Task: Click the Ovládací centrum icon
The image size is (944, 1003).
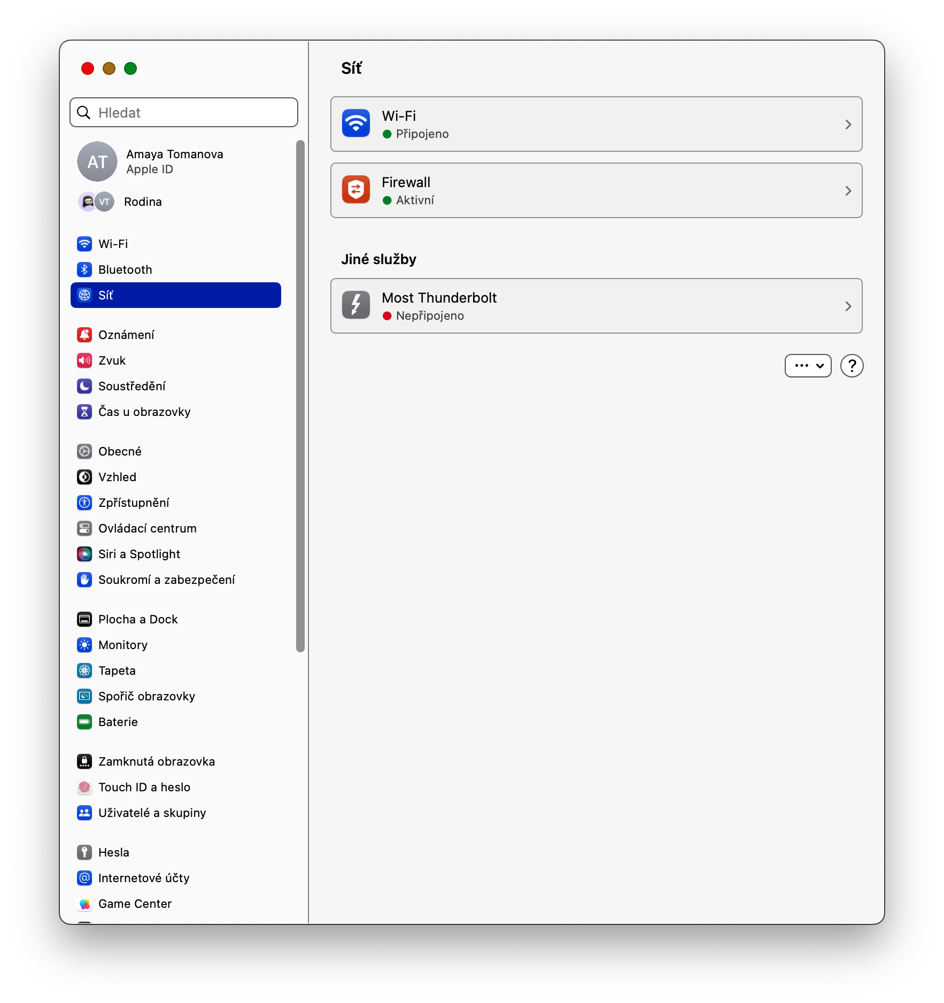Action: coord(84,528)
